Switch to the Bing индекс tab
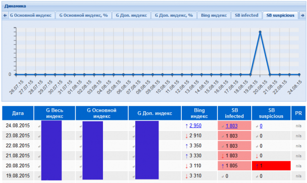307x183 pixels. point(214,15)
